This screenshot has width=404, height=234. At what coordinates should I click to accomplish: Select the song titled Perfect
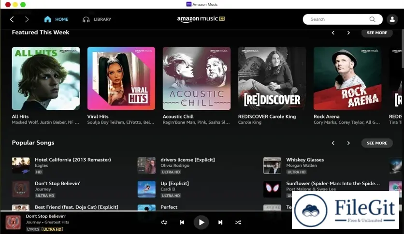(169, 207)
